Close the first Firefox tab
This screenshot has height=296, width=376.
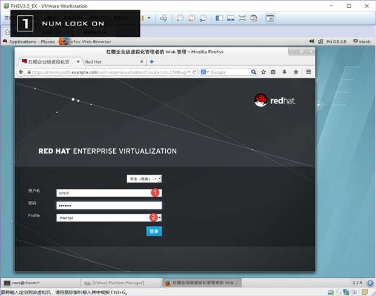[78, 62]
